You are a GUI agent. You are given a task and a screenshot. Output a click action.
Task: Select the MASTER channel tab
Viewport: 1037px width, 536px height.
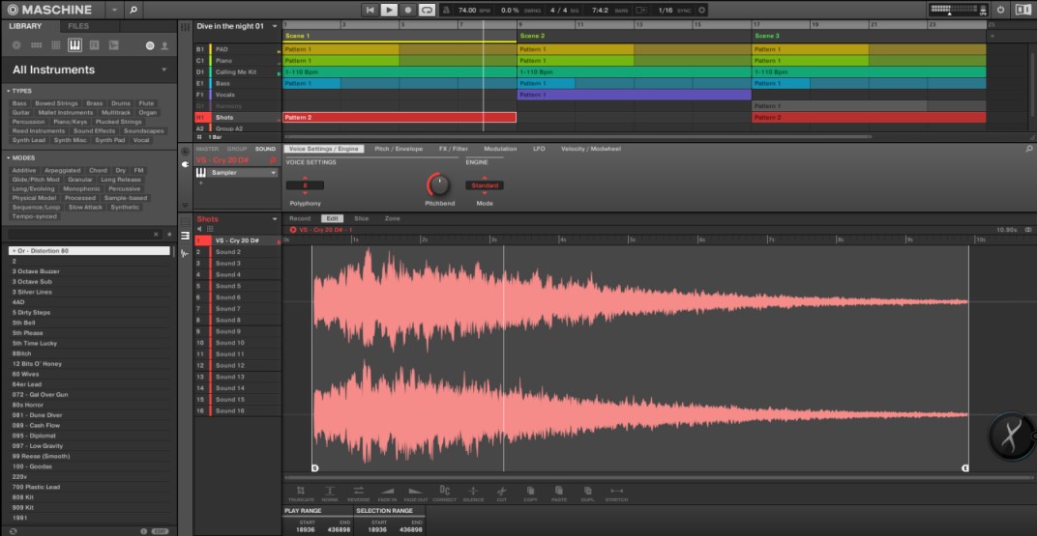click(x=207, y=149)
